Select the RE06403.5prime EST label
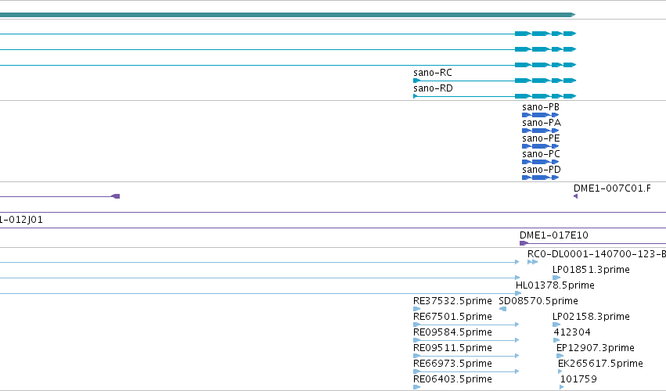Viewport: 666px width, 391px height. (452, 379)
